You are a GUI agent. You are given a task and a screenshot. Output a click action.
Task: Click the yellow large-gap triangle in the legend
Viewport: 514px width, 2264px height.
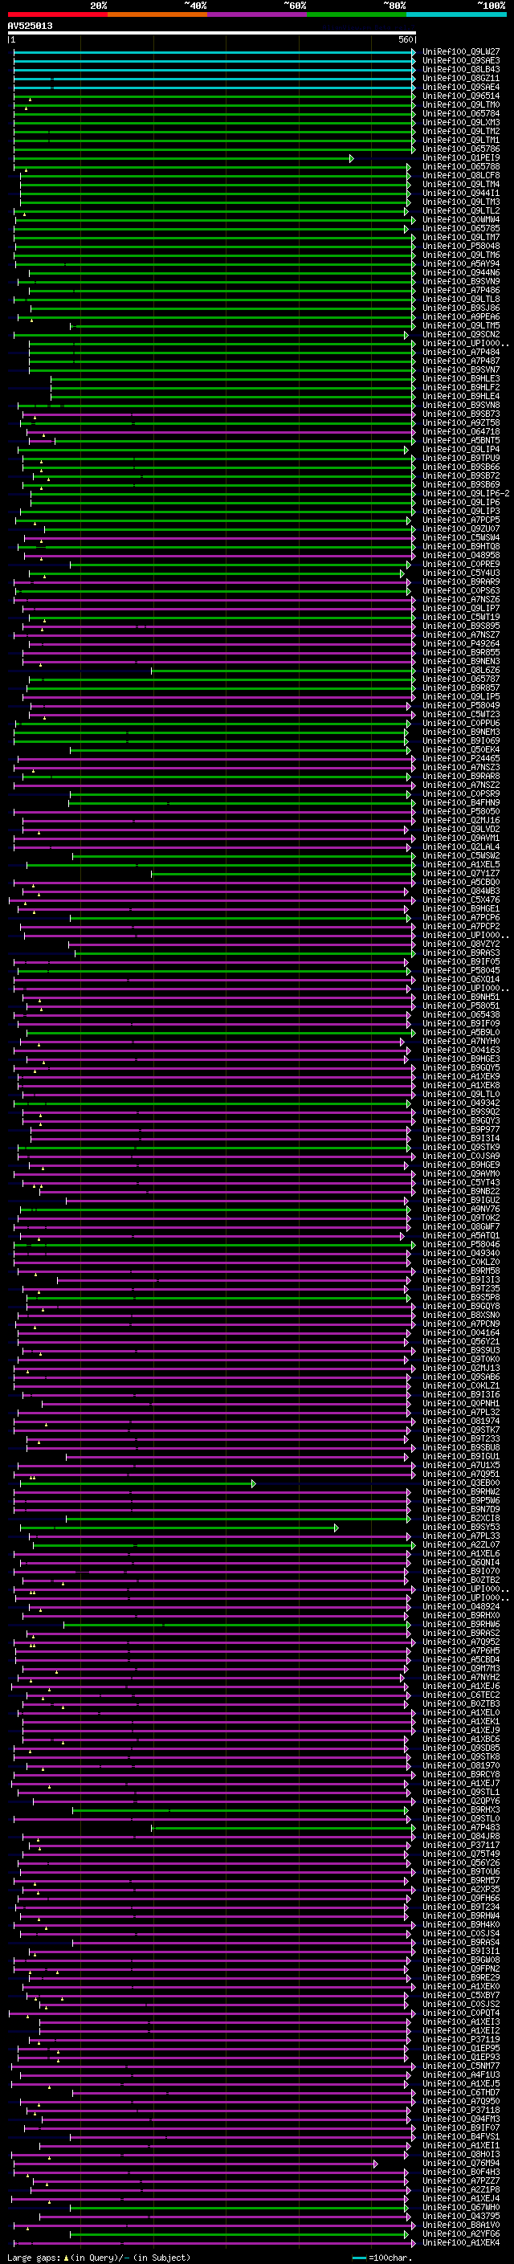click(x=66, y=2258)
